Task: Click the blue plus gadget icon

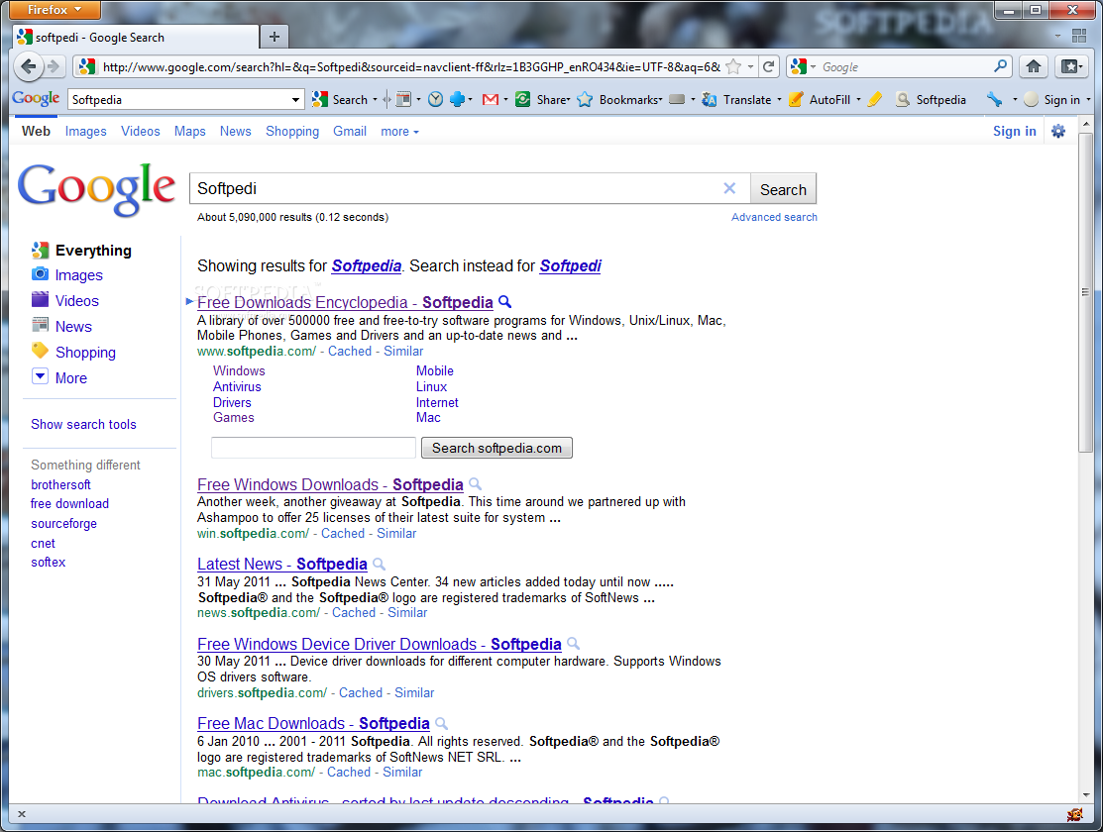Action: [457, 100]
